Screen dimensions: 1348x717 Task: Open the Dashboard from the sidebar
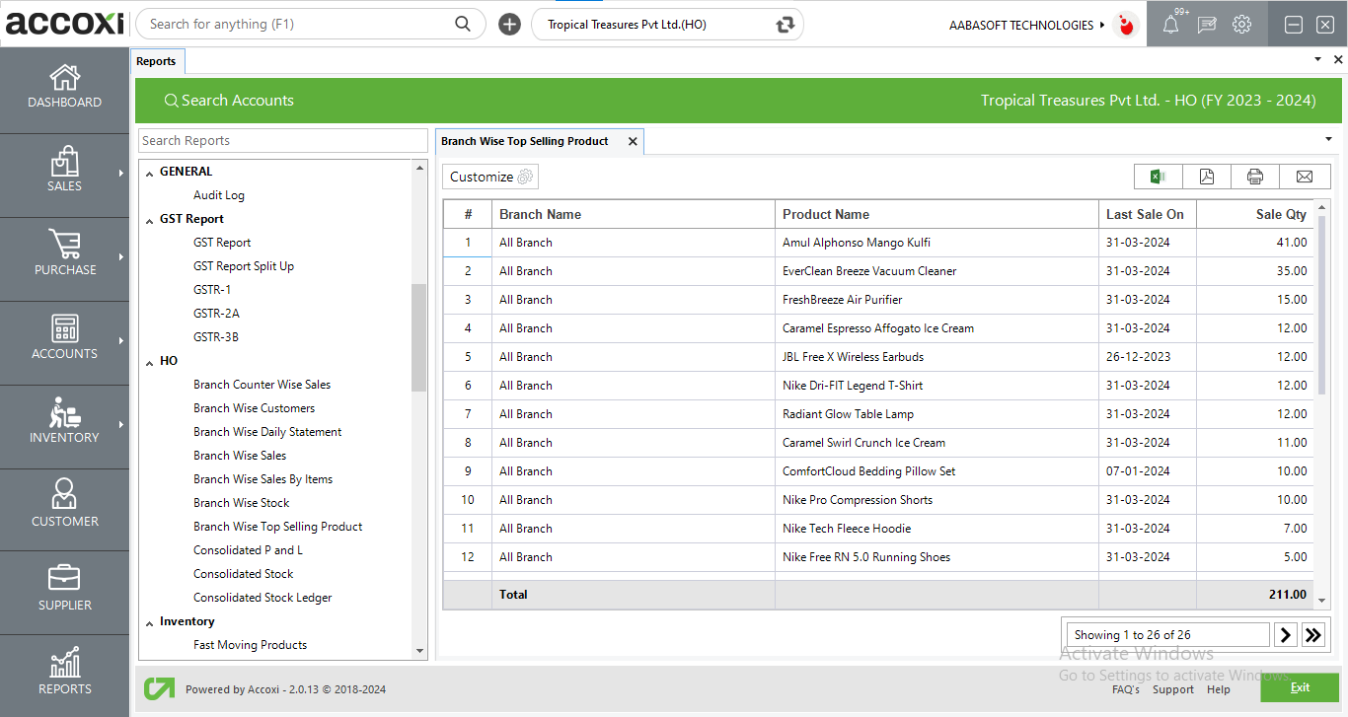tap(64, 89)
